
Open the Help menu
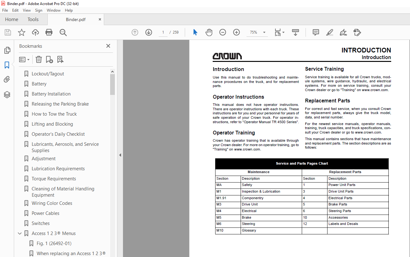(x=69, y=10)
